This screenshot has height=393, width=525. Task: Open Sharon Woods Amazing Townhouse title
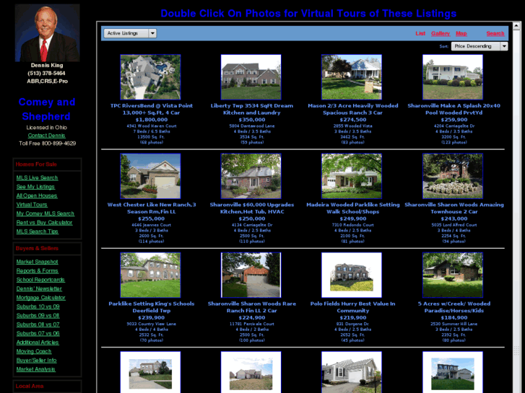pyautogui.click(x=454, y=208)
